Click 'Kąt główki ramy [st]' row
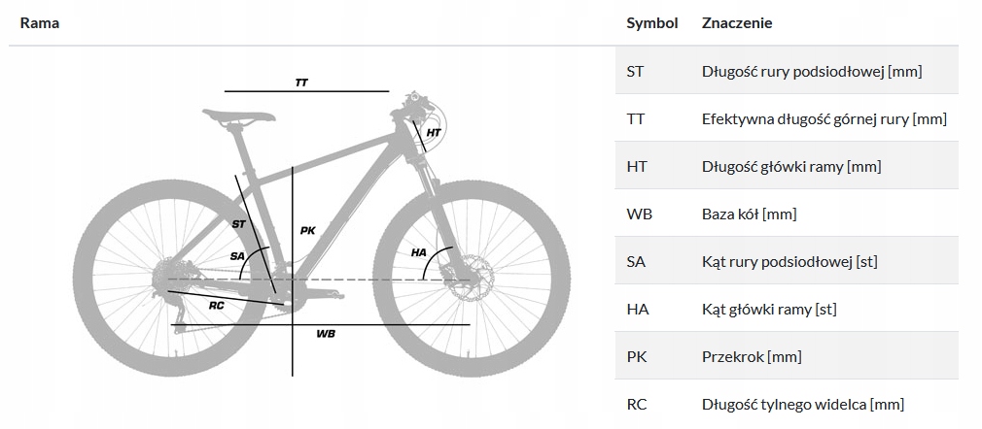982x429 pixels. pos(768,309)
